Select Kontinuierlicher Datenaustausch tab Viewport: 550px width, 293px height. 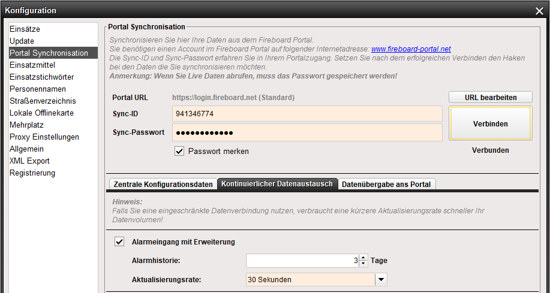point(276,184)
